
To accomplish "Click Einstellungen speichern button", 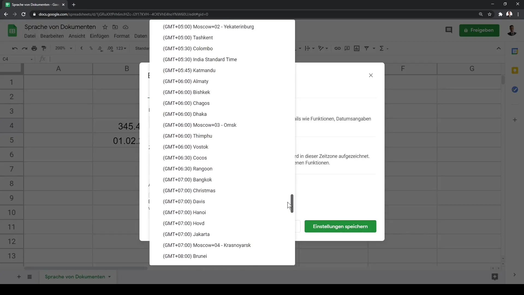I will click(x=340, y=226).
